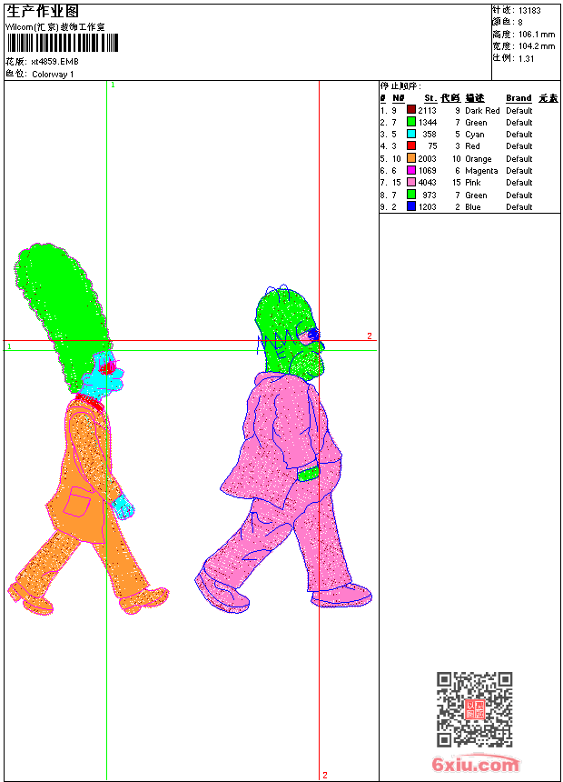563x782 pixels.
Task: Click the Magenta description text
Action: (x=481, y=171)
